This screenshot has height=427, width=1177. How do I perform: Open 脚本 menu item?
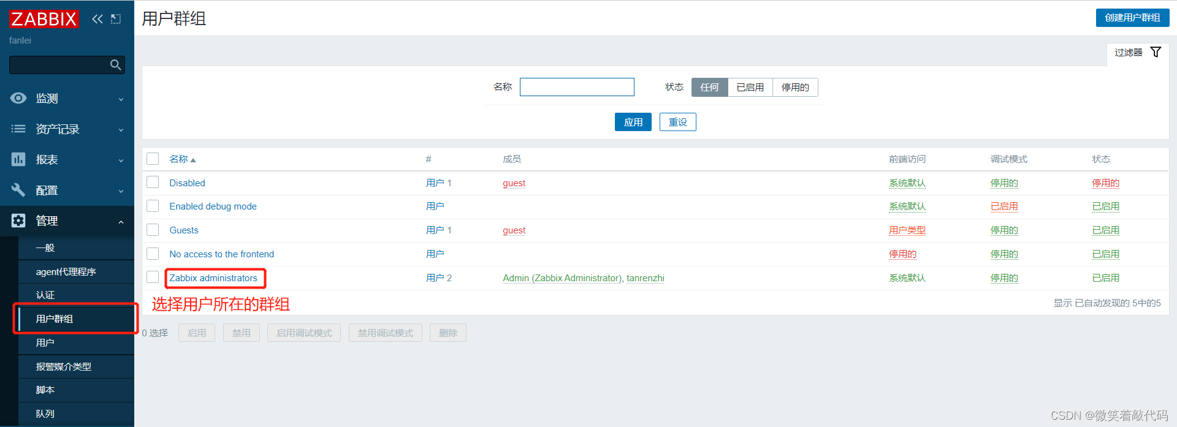click(x=76, y=390)
